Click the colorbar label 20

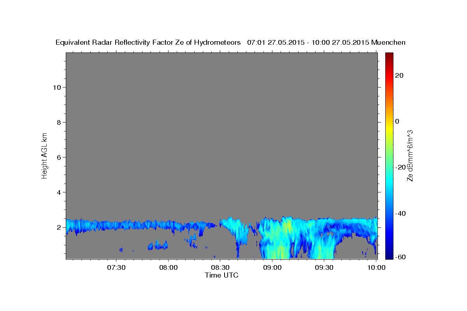(x=399, y=75)
